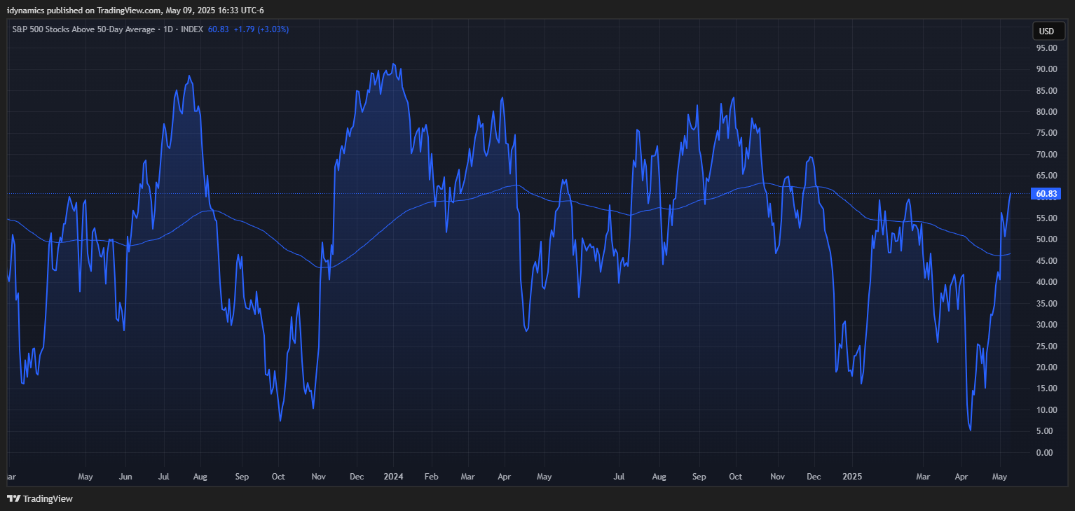This screenshot has width=1075, height=511.
Task: Click the 20.00 price axis label
Action: pyautogui.click(x=1046, y=367)
